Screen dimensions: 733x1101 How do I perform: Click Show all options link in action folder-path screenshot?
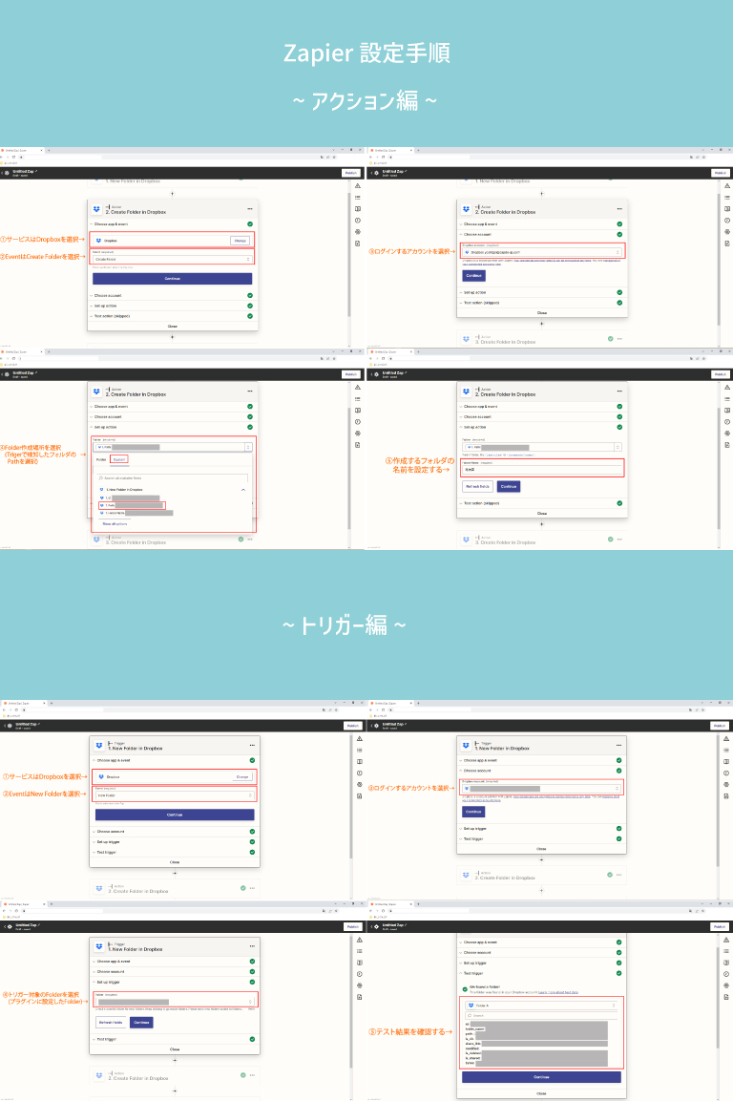(x=115, y=524)
